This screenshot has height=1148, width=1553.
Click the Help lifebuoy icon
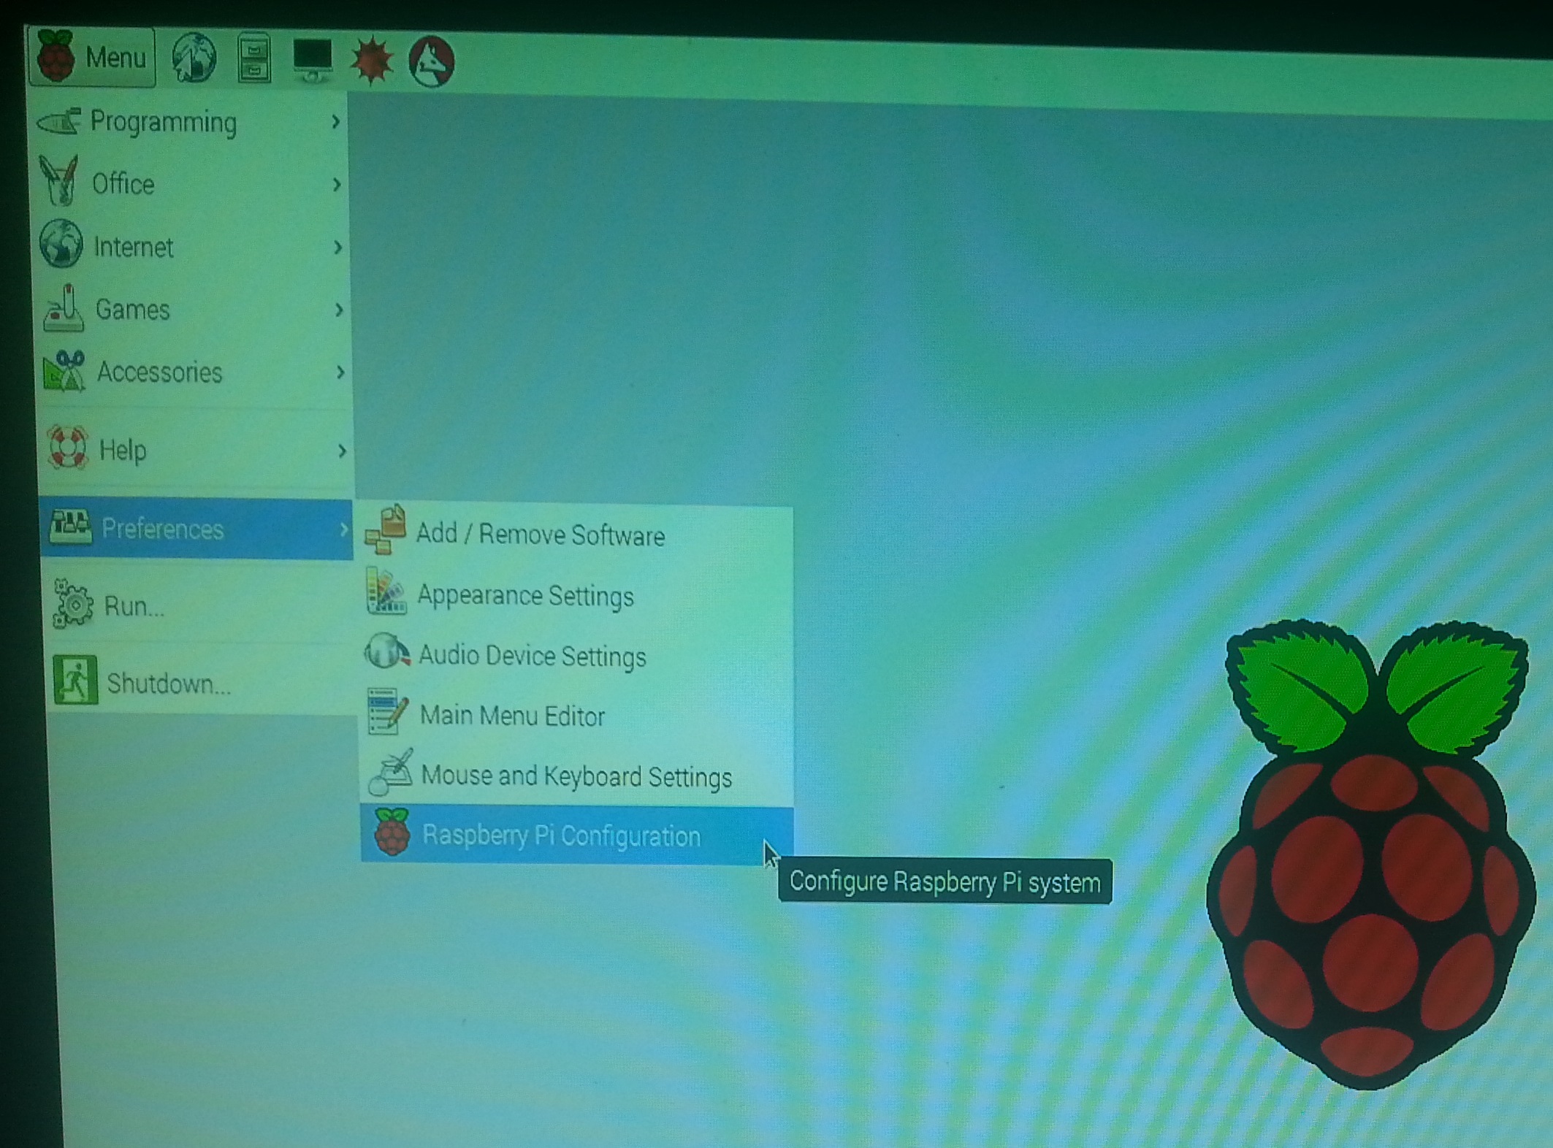pos(68,447)
